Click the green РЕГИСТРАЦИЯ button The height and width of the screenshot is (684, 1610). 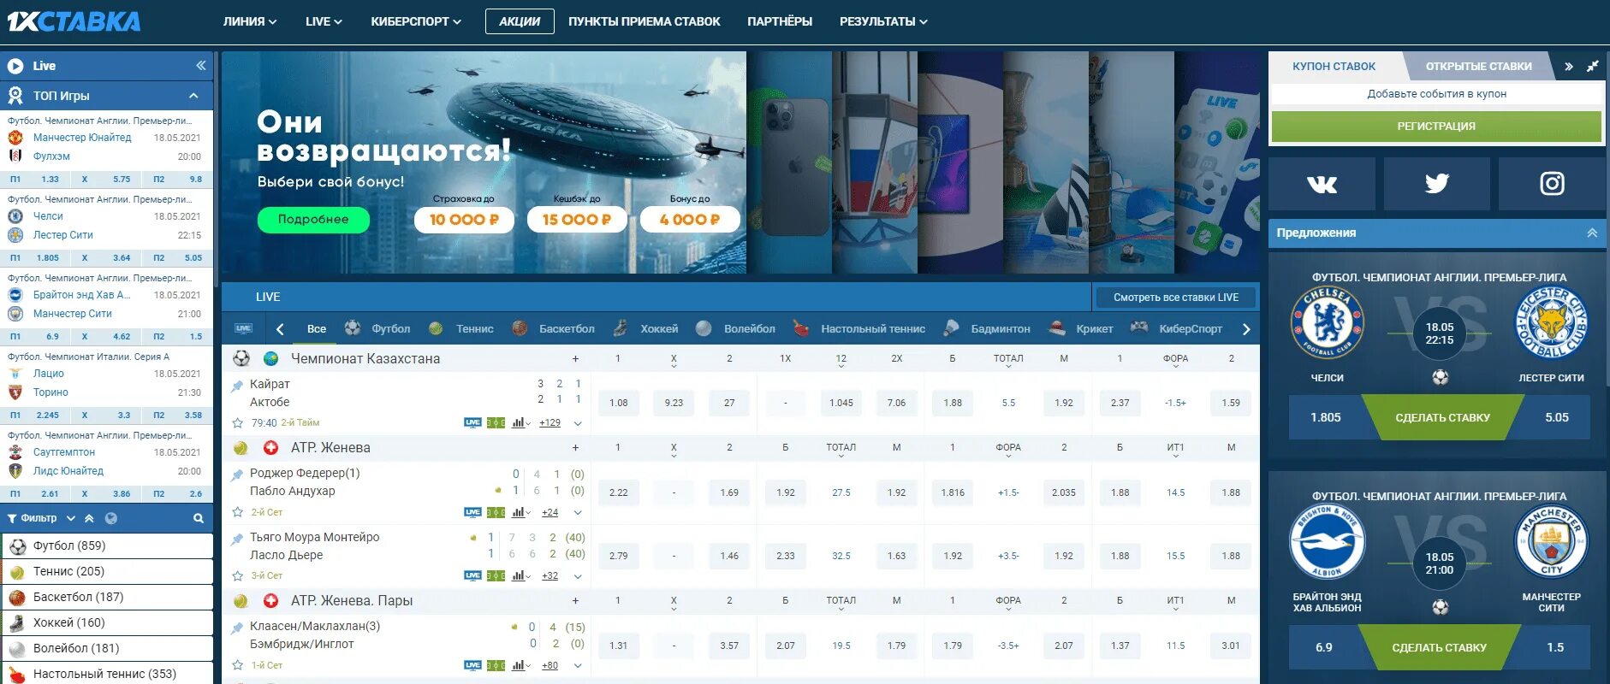(1436, 126)
